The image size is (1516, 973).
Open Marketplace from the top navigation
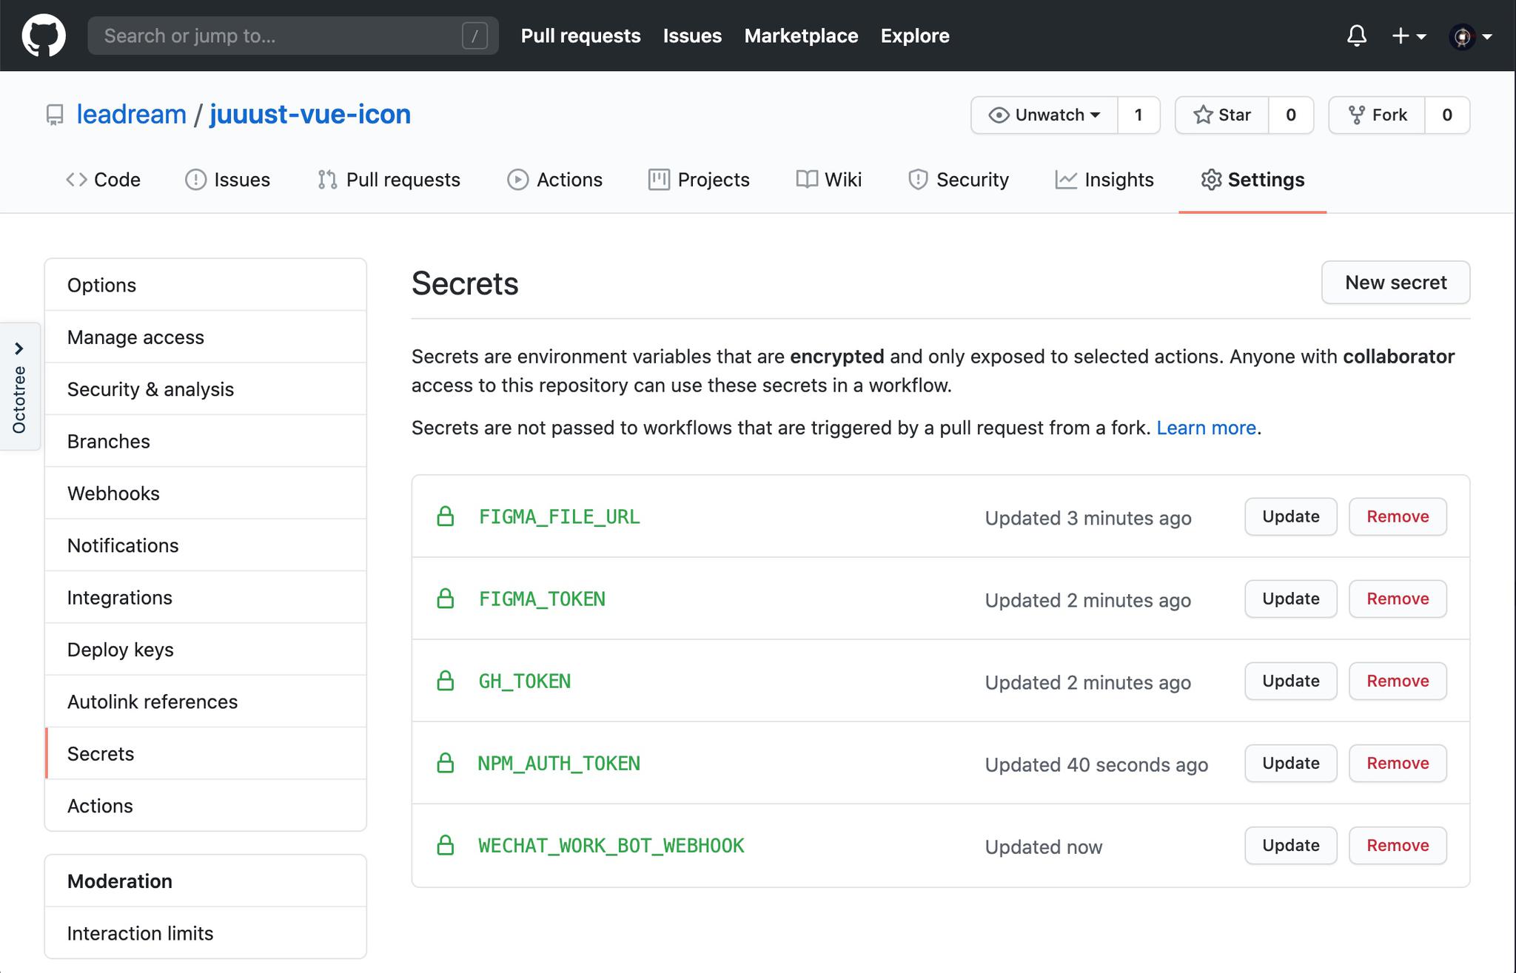coord(802,36)
